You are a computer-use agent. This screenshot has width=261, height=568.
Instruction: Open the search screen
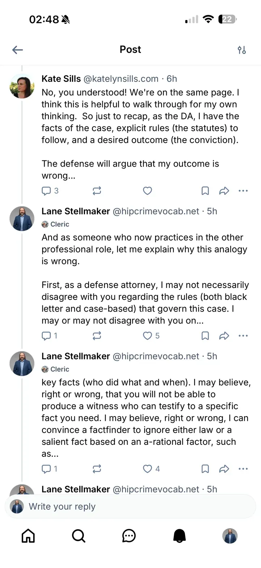78,536
